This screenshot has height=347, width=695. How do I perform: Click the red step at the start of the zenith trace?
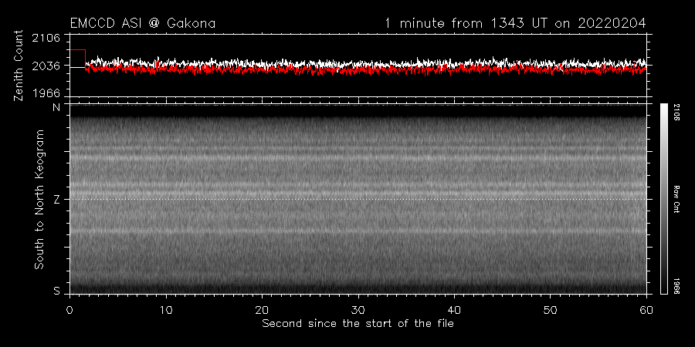coord(77,59)
